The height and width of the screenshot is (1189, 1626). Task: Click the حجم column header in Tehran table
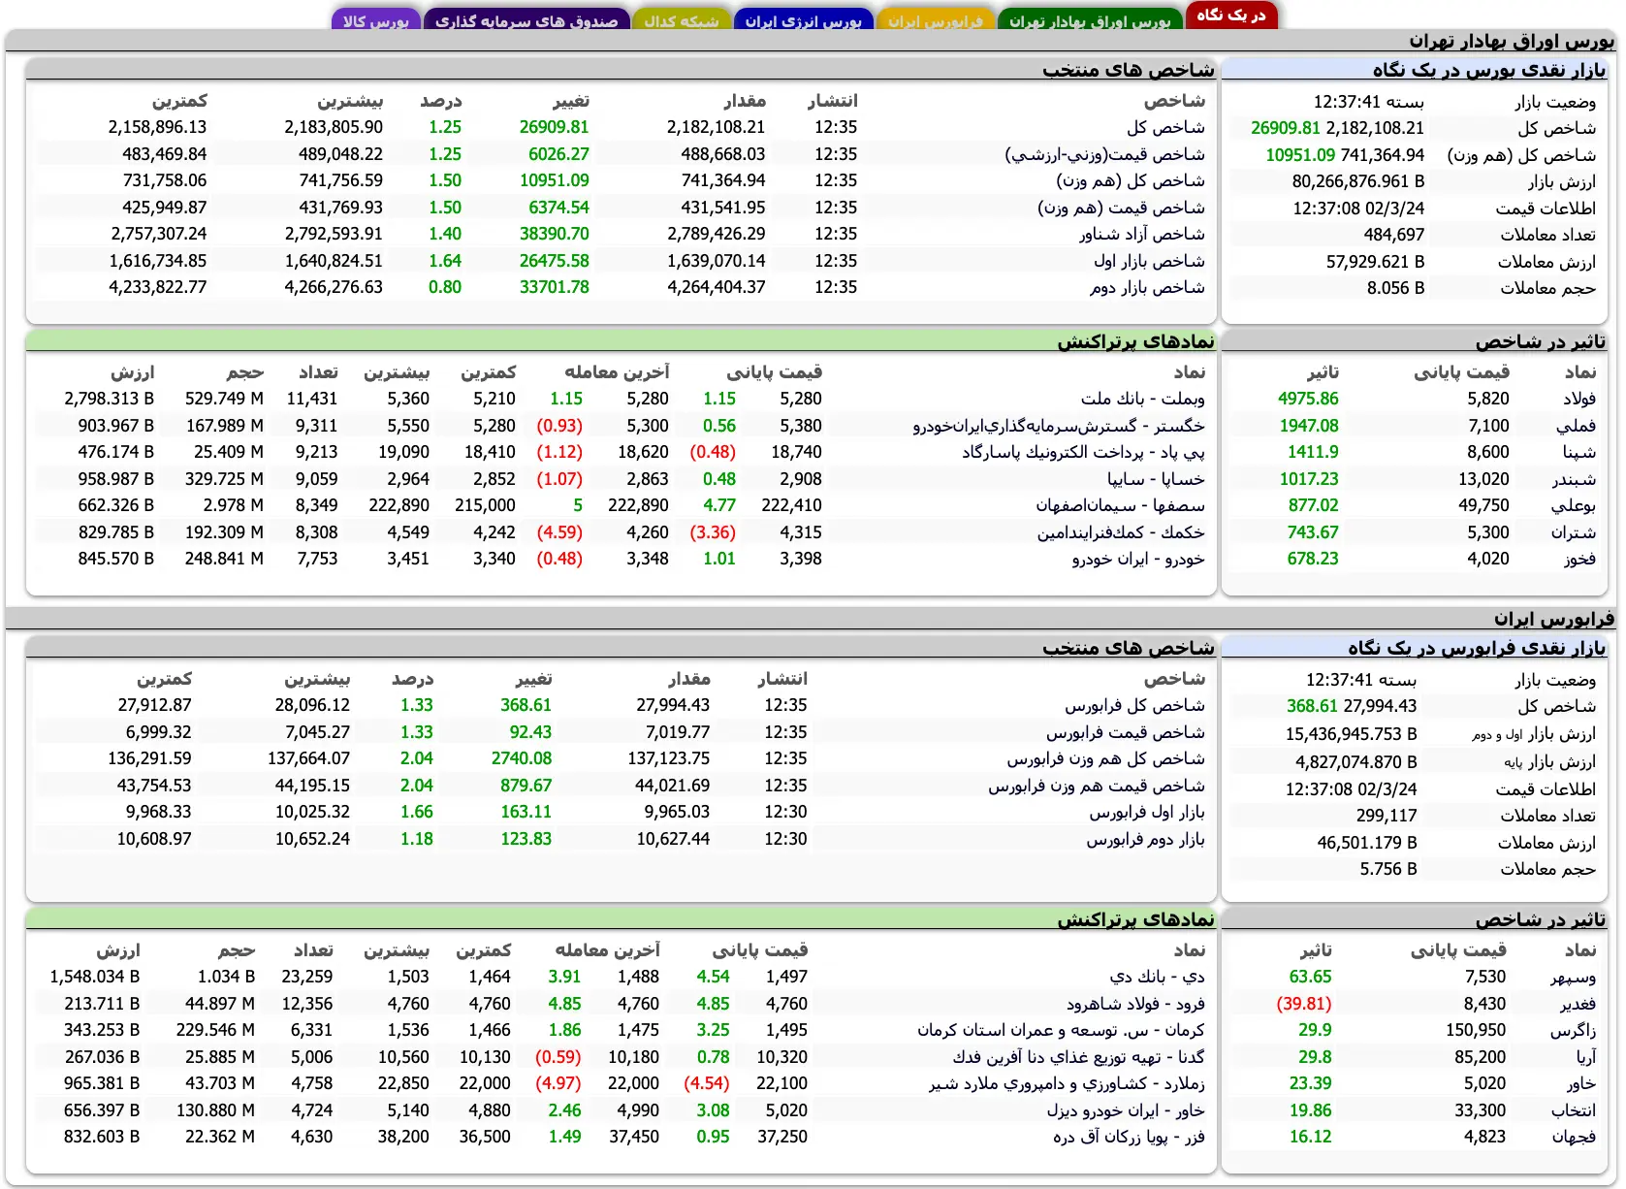coord(245,371)
